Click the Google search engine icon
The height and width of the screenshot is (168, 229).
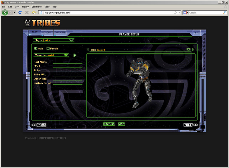[x=185, y=13]
